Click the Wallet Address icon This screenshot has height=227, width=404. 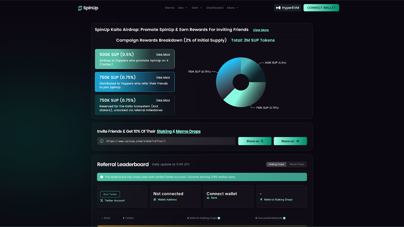pyautogui.click(x=155, y=200)
